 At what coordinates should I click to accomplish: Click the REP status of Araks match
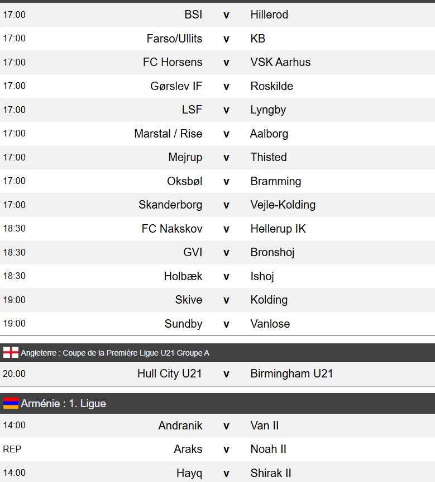click(x=12, y=449)
